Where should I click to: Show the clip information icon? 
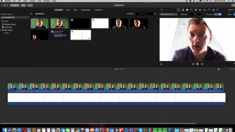(x=217, y=10)
